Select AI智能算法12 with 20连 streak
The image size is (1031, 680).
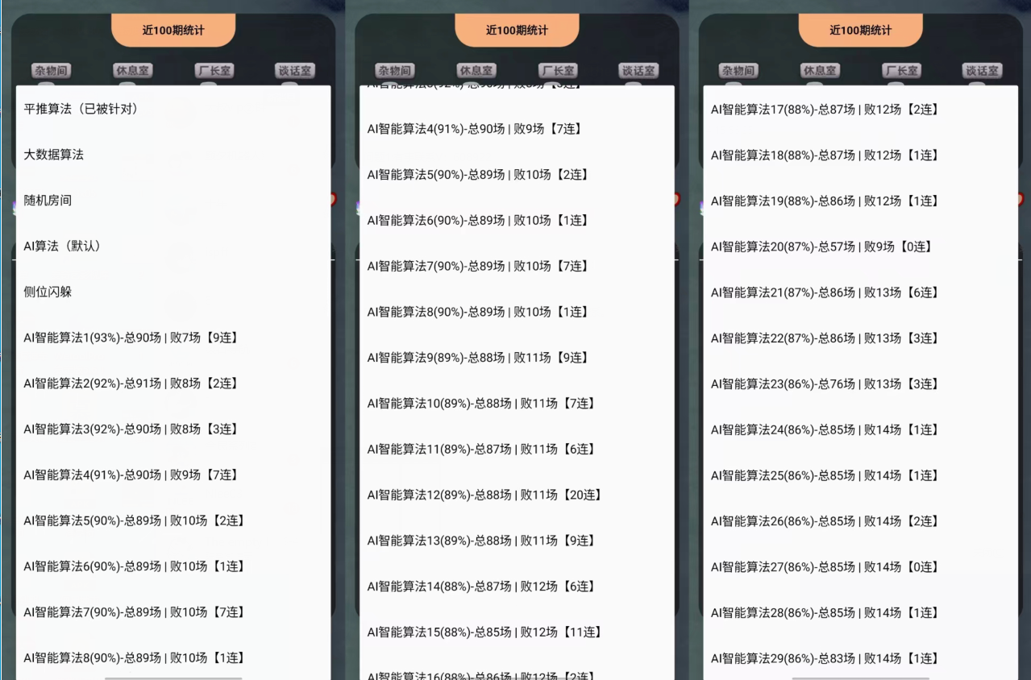(x=484, y=495)
